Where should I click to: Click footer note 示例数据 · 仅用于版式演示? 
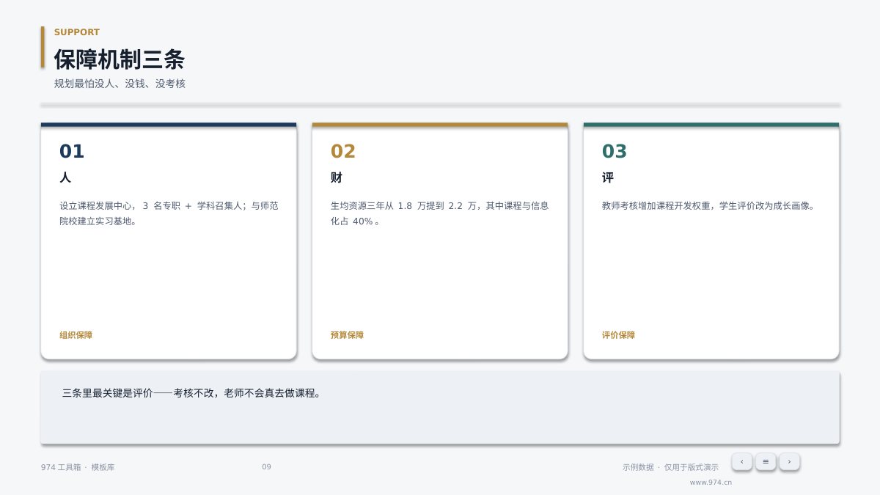click(x=671, y=467)
